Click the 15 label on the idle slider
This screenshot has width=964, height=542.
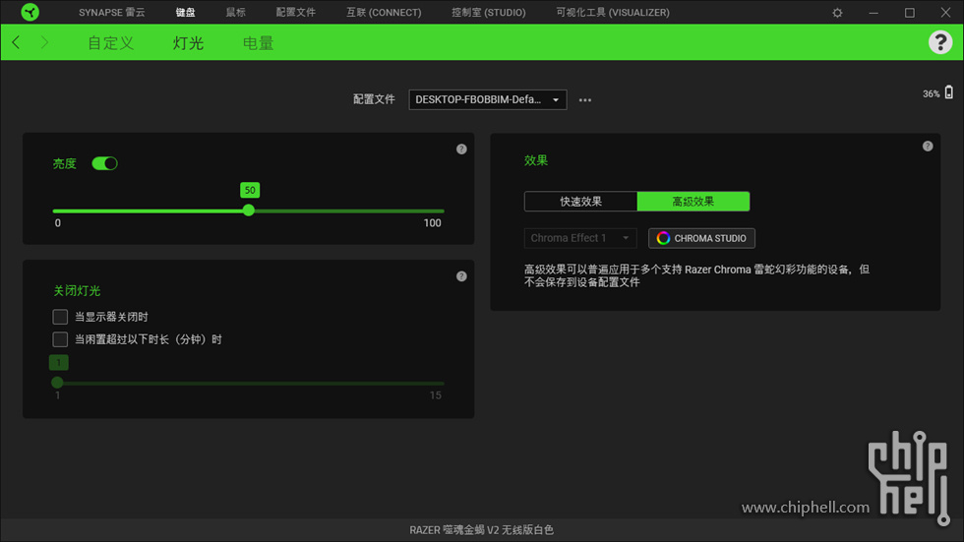click(435, 395)
